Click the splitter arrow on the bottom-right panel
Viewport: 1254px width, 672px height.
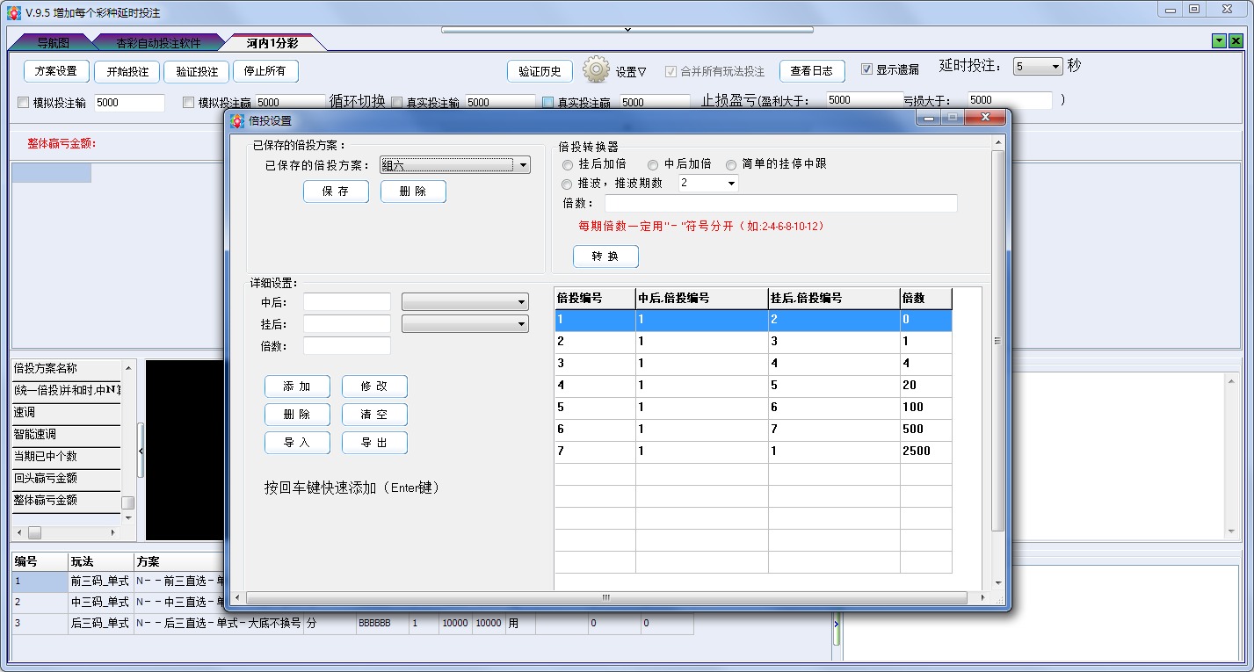click(x=837, y=625)
